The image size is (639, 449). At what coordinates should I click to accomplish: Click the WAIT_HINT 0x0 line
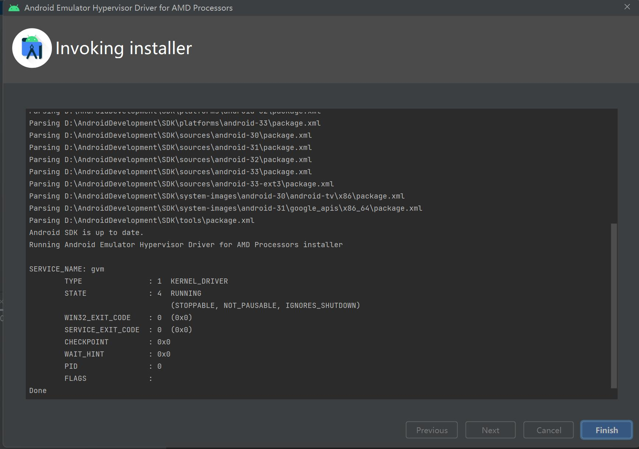pyautogui.click(x=117, y=354)
